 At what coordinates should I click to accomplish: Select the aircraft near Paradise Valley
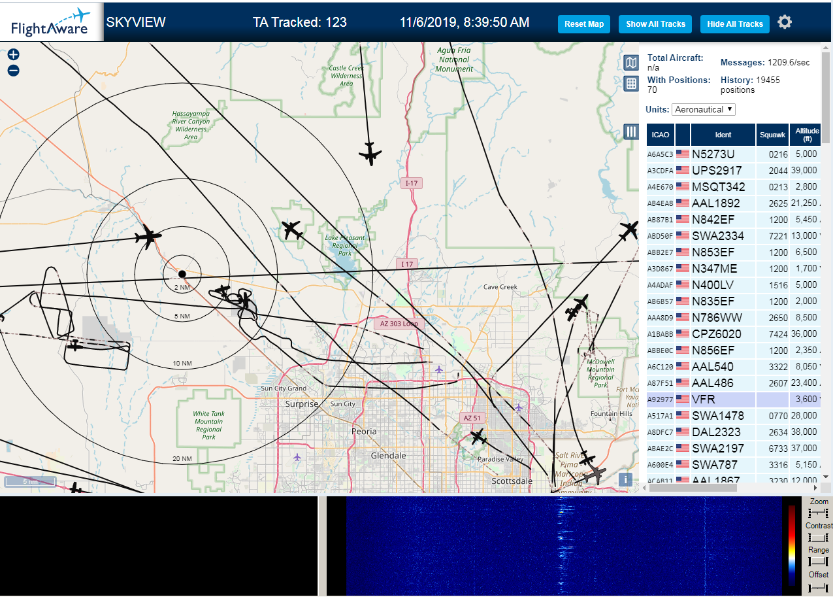[478, 437]
